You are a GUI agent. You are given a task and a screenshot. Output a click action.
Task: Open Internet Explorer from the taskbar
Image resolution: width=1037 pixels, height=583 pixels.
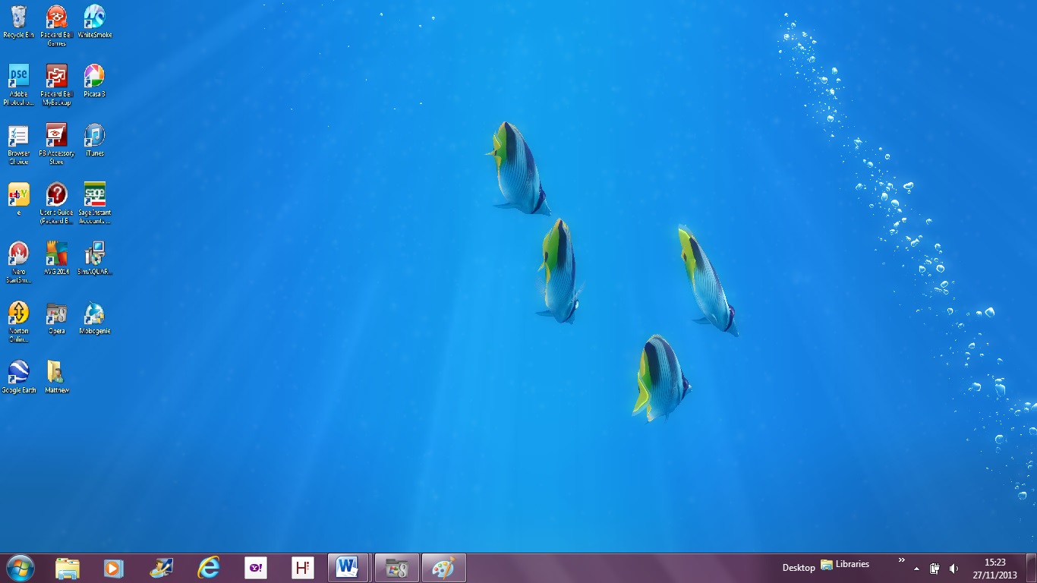pos(208,568)
